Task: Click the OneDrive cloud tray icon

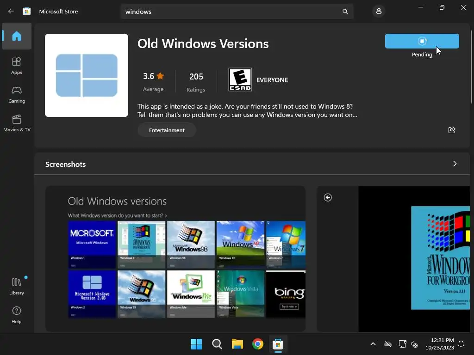Action: point(388,344)
